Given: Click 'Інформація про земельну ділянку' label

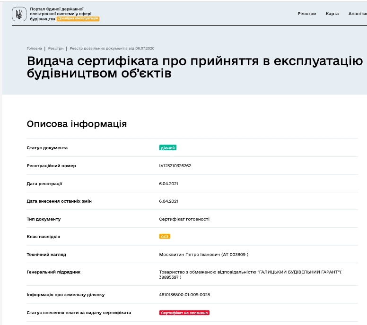Looking at the screenshot, I should (66, 295).
